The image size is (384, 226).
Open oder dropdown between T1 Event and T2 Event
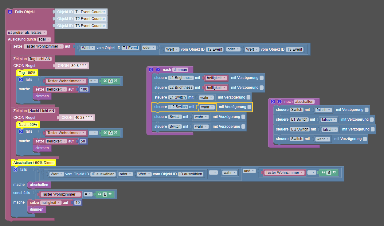(149, 48)
